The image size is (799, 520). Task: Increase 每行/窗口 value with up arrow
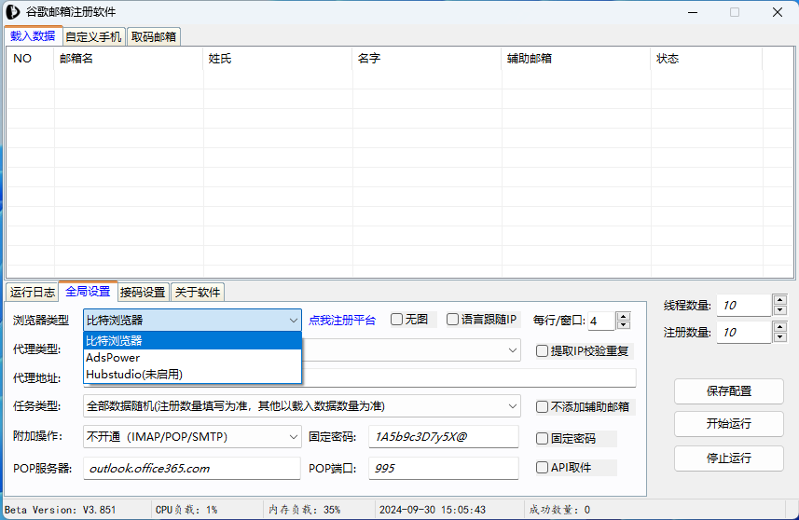click(623, 316)
